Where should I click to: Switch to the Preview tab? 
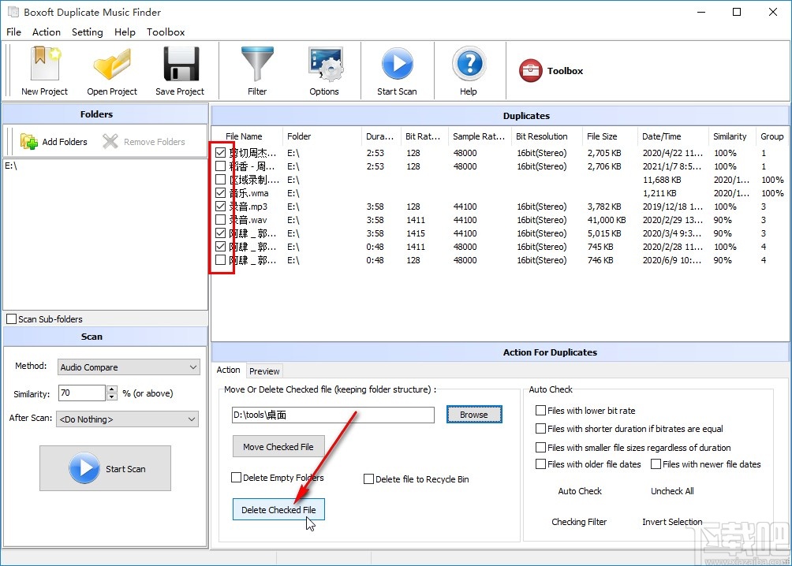point(264,371)
